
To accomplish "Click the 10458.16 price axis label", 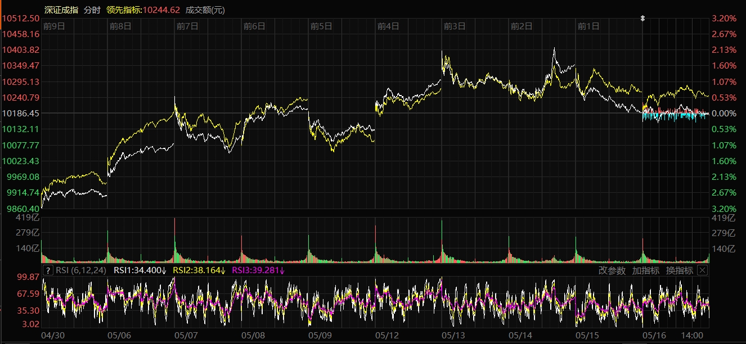I will click(x=20, y=34).
